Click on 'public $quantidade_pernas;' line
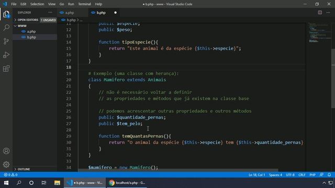The height and width of the screenshot is (188, 335). point(132,118)
